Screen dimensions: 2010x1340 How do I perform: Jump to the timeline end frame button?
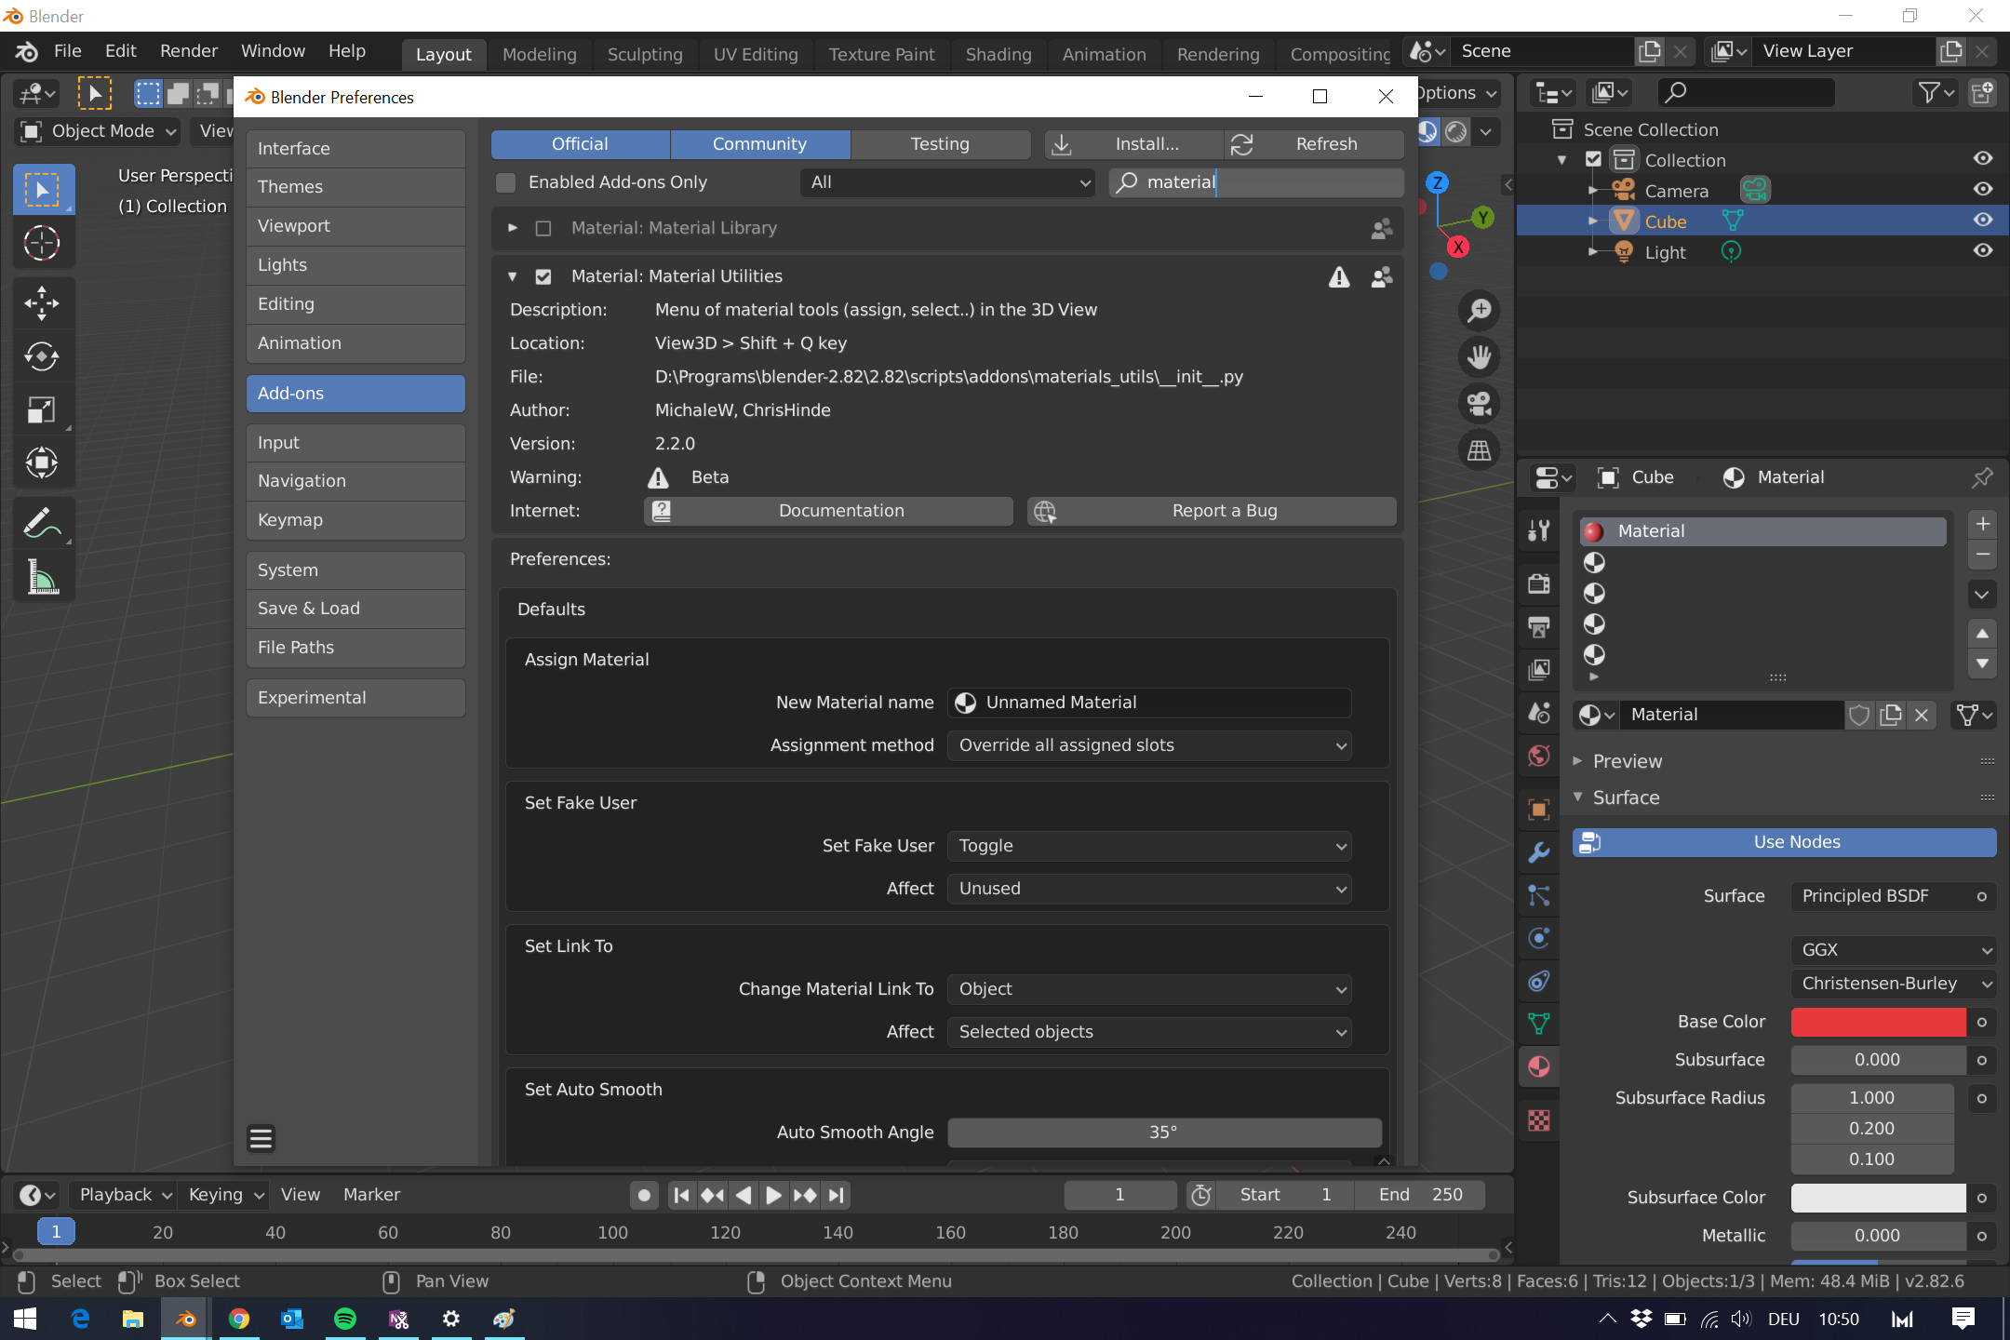pos(837,1195)
